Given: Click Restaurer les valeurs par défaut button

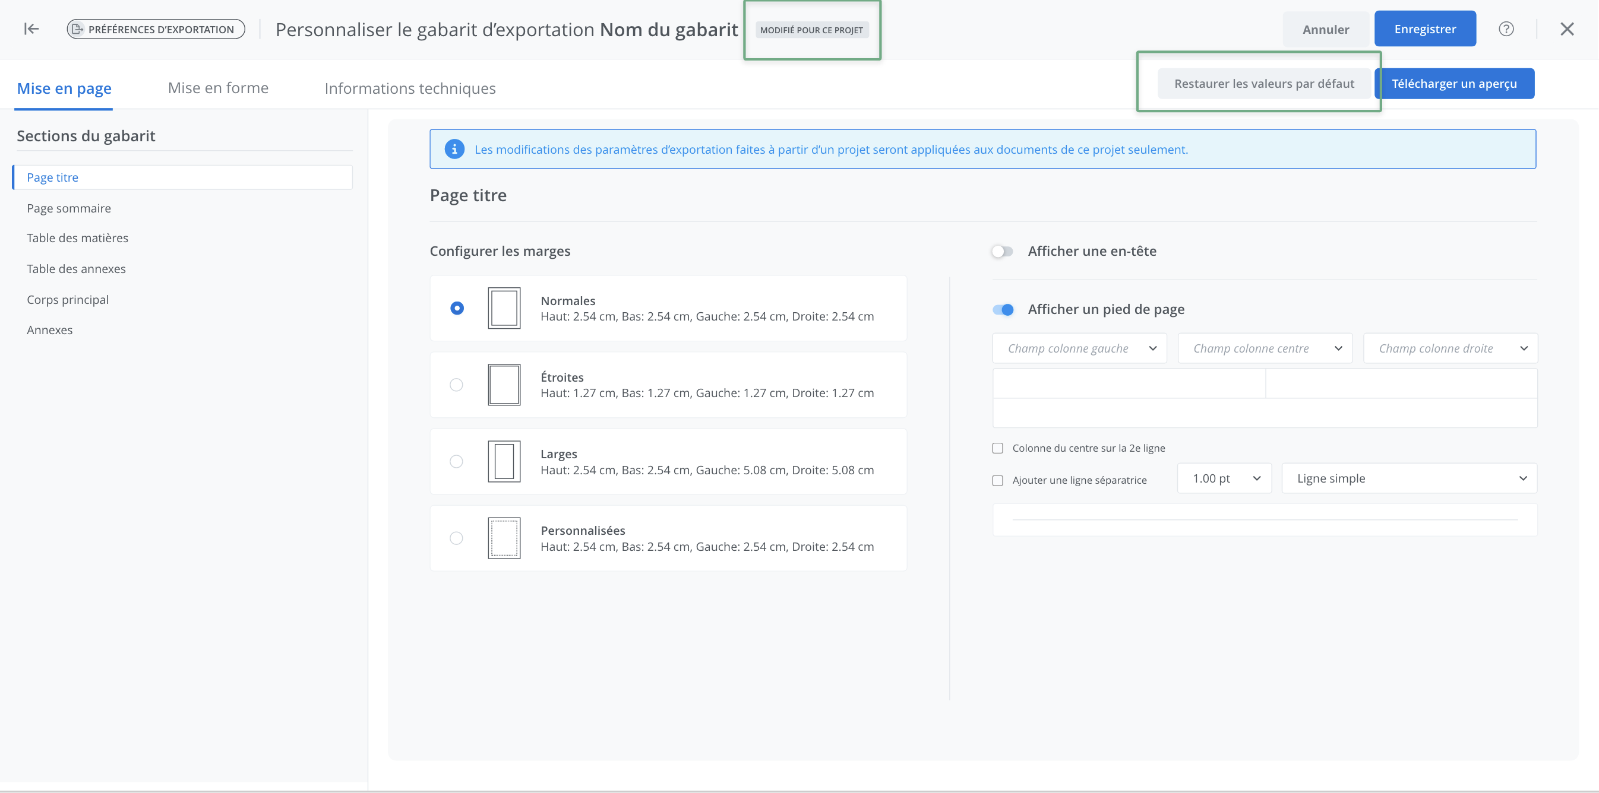Looking at the screenshot, I should click(x=1264, y=84).
